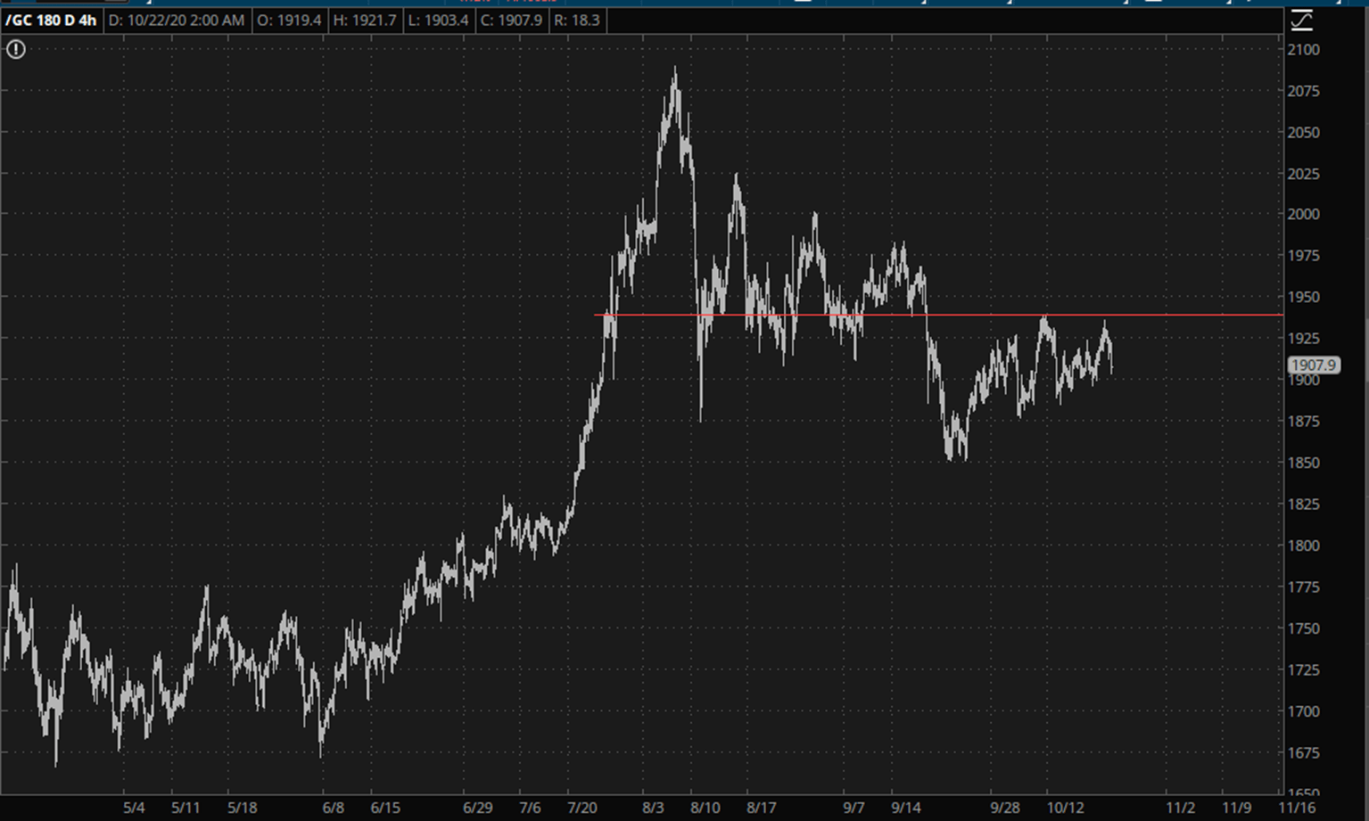This screenshot has width=1369, height=821.
Task: Click the 7/20 date on time axis
Action: pyautogui.click(x=581, y=808)
